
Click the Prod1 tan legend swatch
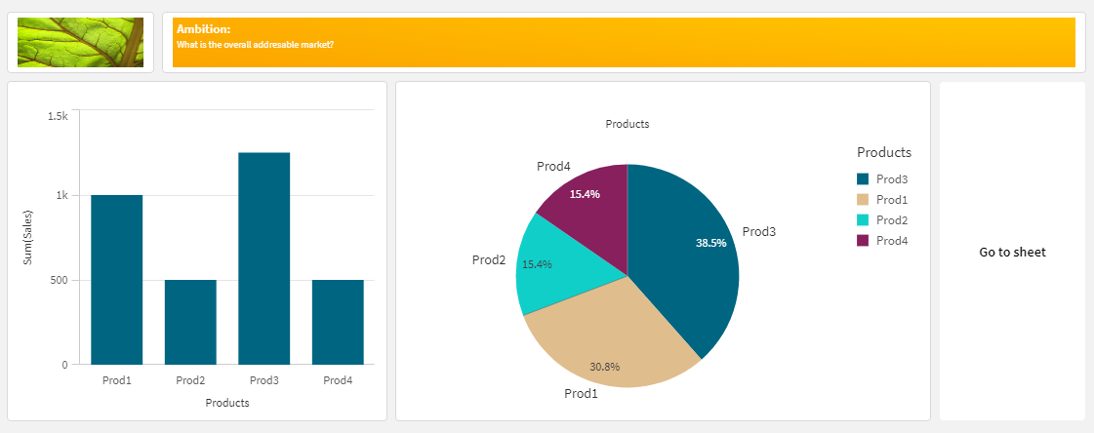click(863, 200)
